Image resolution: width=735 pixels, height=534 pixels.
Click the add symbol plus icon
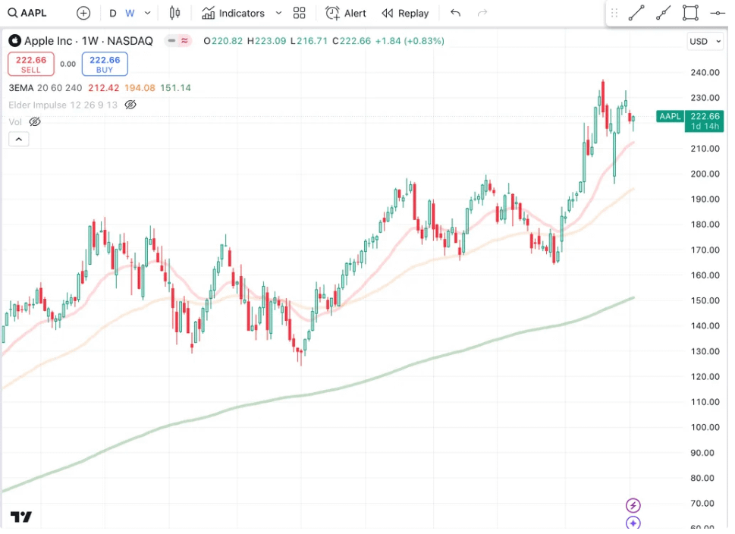83,13
